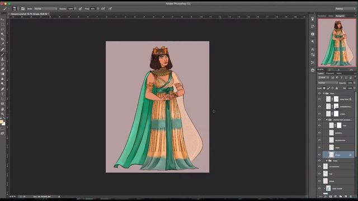Select the Eraser tool
This screenshot has width=358, height=201.
(2, 69)
